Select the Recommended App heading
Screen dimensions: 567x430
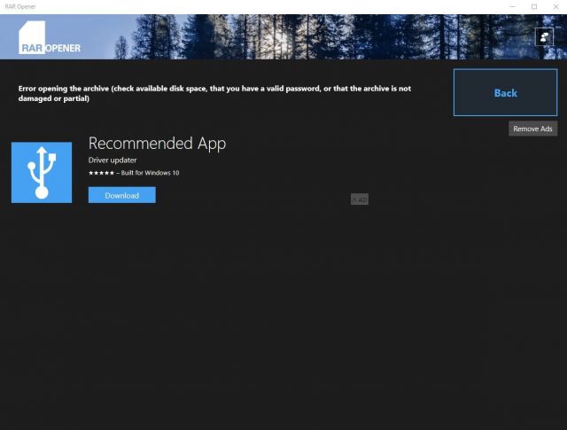pos(157,143)
